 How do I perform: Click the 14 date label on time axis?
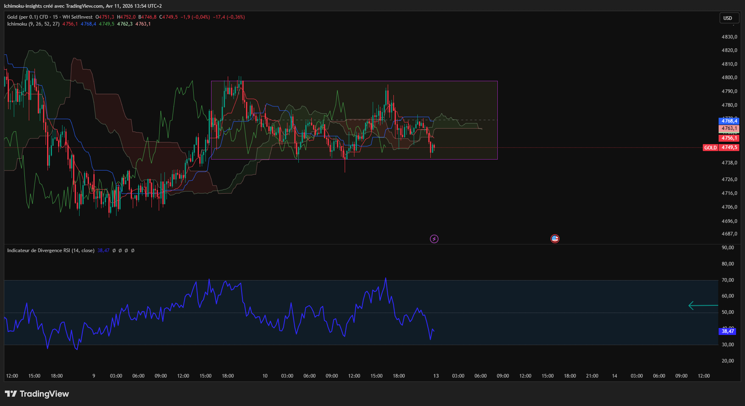pyautogui.click(x=614, y=376)
